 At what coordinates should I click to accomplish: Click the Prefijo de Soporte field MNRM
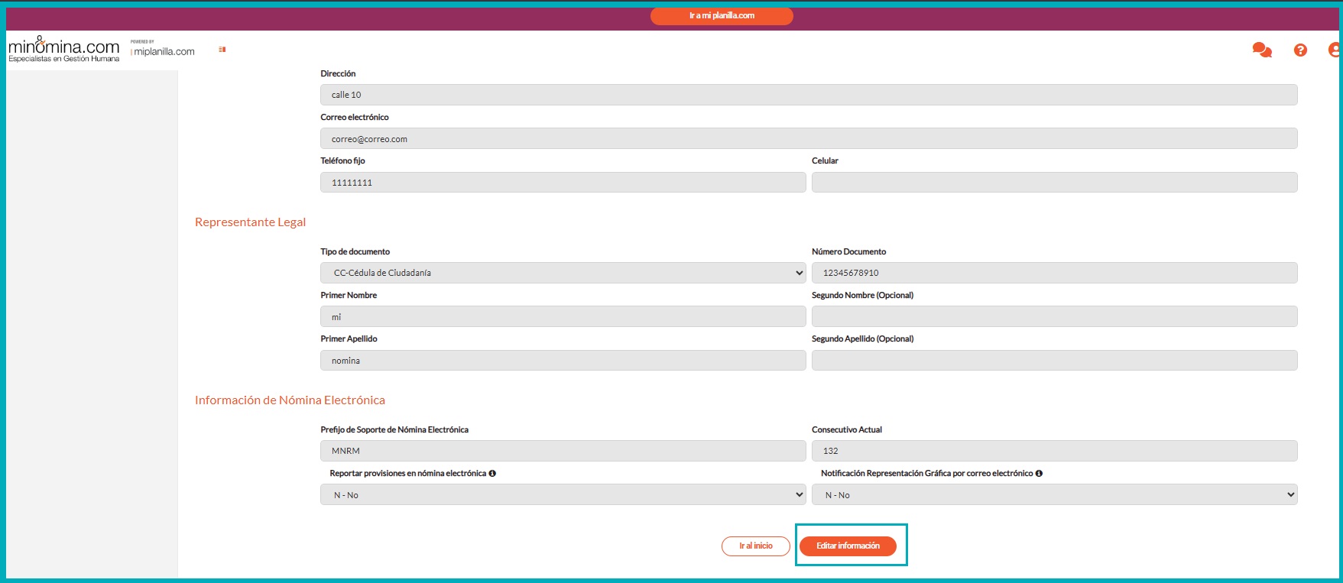(563, 451)
